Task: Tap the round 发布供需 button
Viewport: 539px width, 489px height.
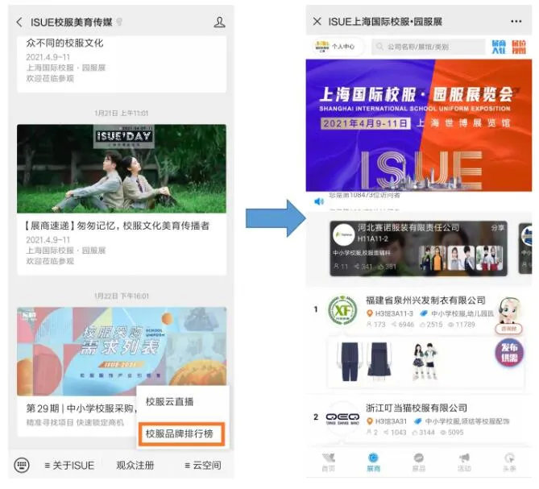Action: point(509,353)
